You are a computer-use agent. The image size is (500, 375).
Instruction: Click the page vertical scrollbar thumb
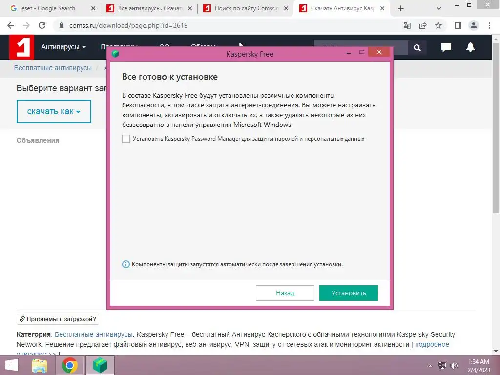click(496, 127)
